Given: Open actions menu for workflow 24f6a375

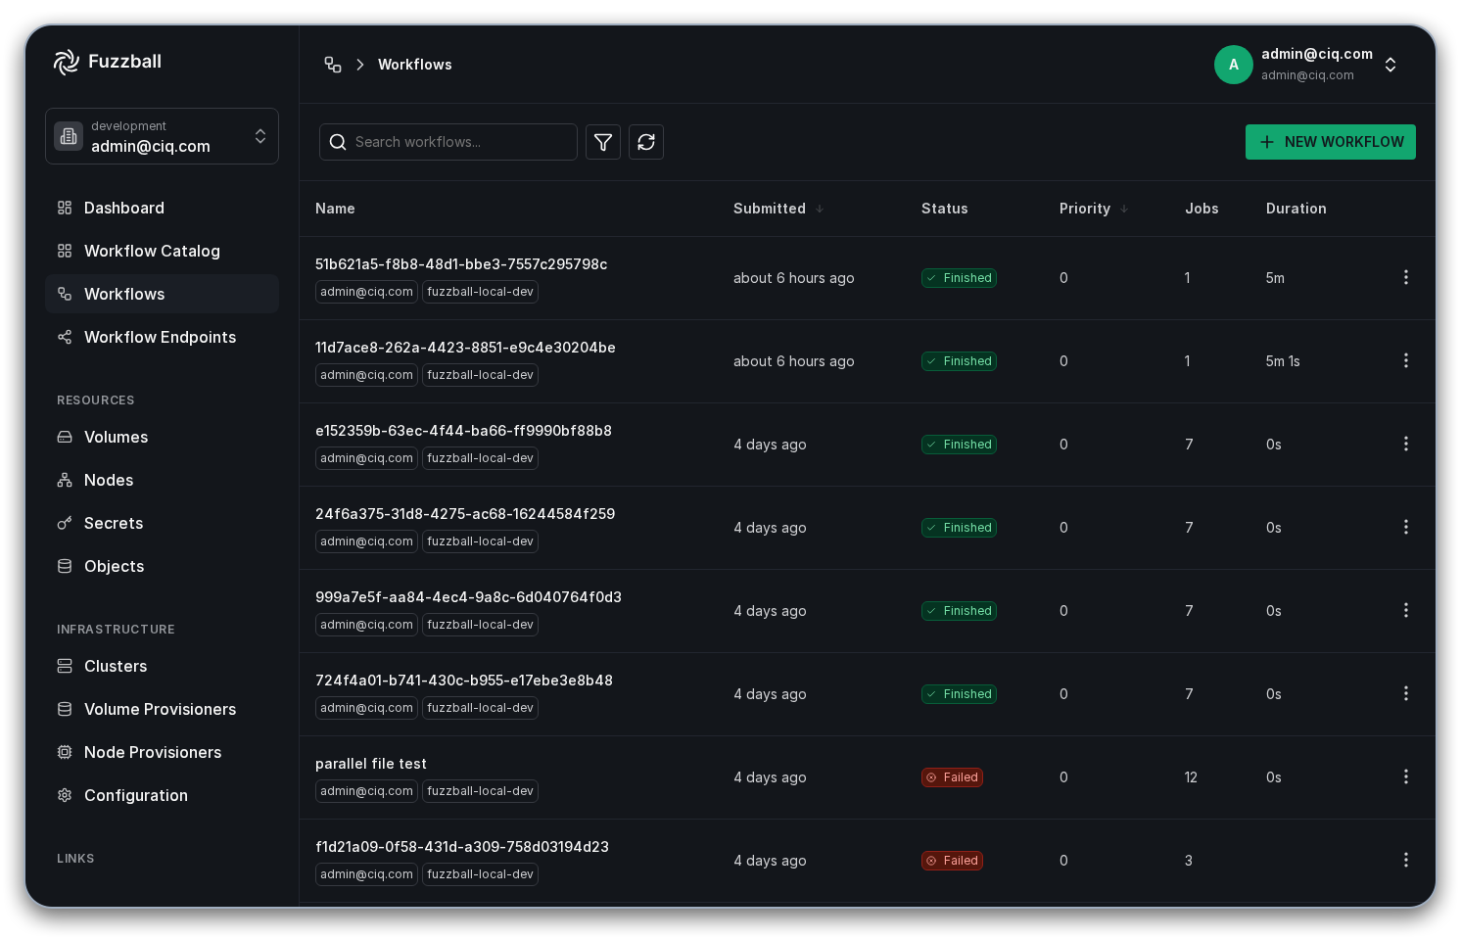Looking at the screenshot, I should tap(1406, 527).
